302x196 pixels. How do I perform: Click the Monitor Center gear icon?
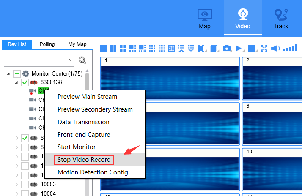(26, 73)
